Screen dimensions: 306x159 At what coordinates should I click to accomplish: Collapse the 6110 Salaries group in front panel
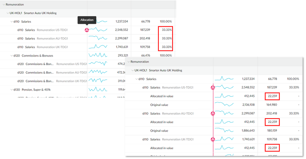tap(136, 79)
